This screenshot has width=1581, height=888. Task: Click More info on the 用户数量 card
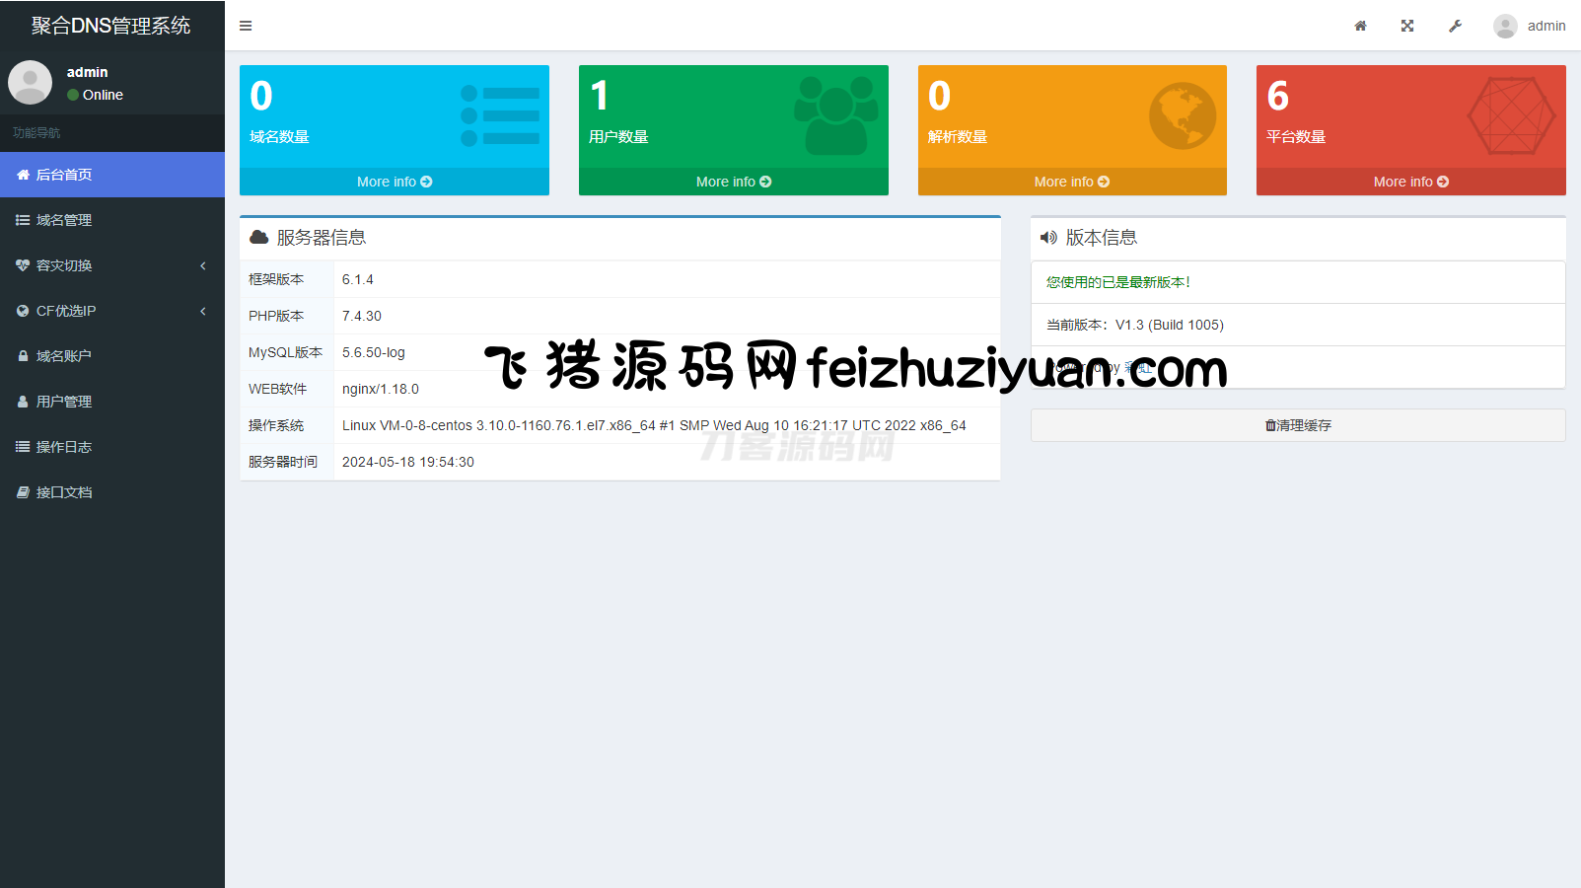(x=733, y=182)
